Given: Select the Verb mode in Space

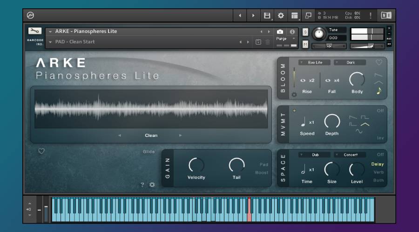Looking at the screenshot, I should point(378,172).
